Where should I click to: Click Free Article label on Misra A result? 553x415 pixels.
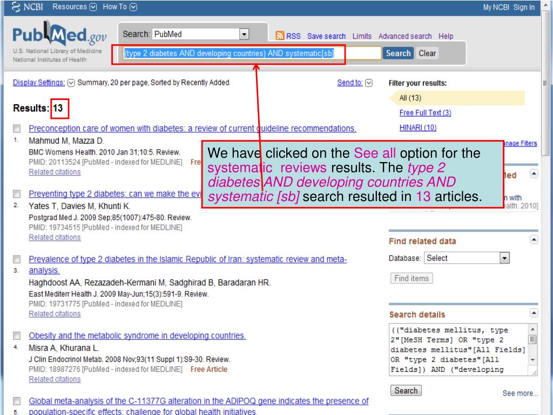pyautogui.click(x=209, y=370)
